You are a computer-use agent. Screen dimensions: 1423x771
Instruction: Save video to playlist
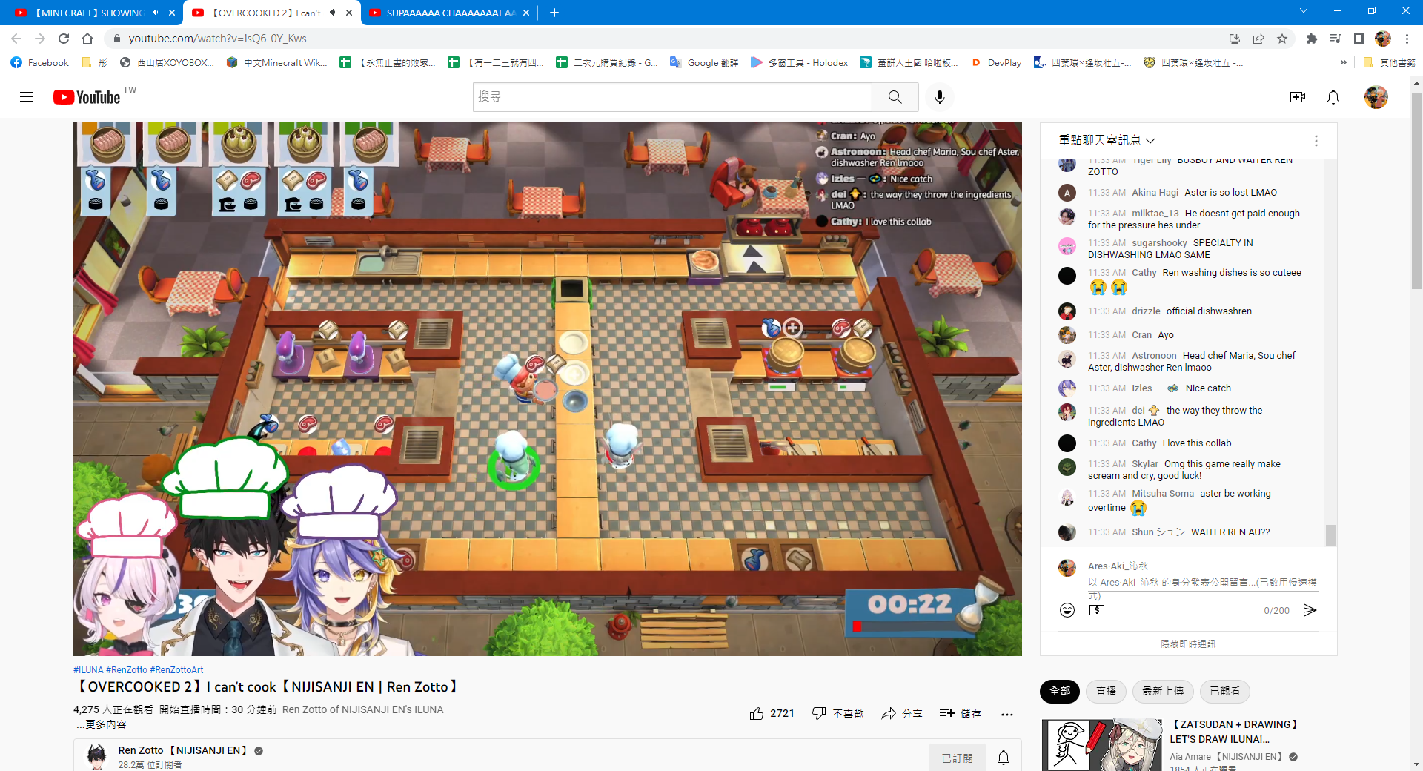tap(960, 714)
